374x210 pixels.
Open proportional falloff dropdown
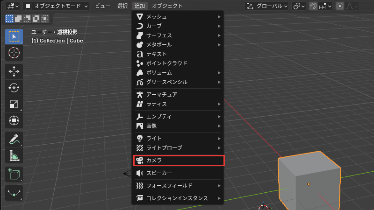[352, 6]
